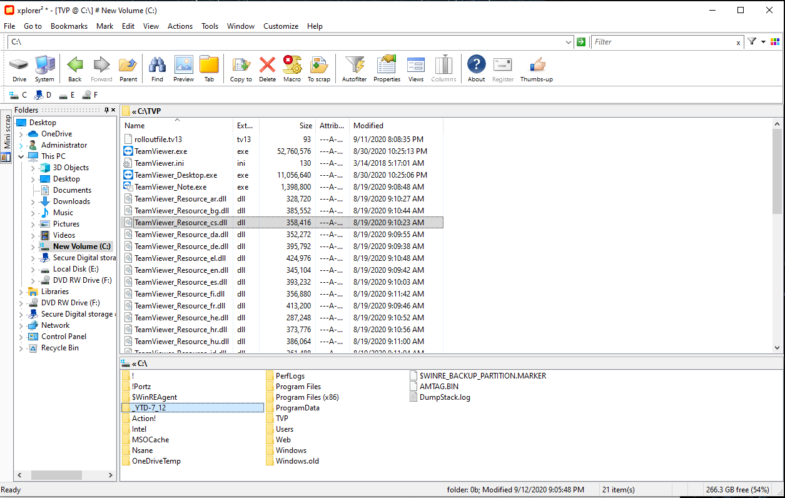Viewport: 785px width, 498px height.
Task: Open the File menu
Action: (x=9, y=26)
